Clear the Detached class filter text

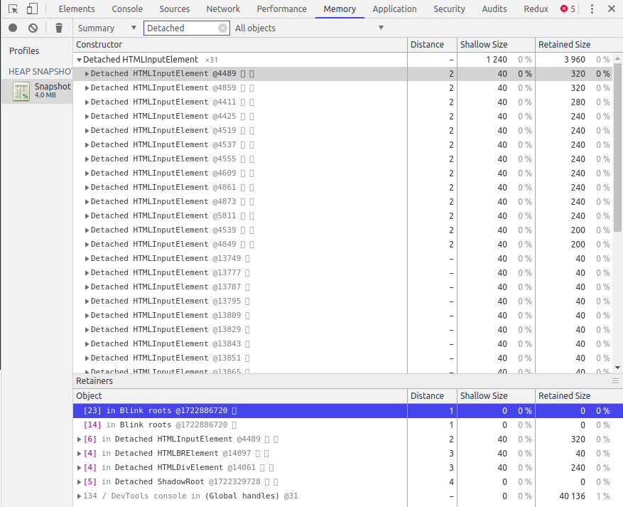(222, 28)
